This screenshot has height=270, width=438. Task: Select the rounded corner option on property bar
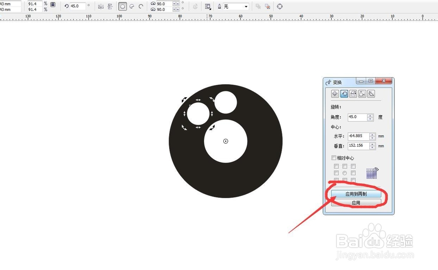(x=122, y=6)
